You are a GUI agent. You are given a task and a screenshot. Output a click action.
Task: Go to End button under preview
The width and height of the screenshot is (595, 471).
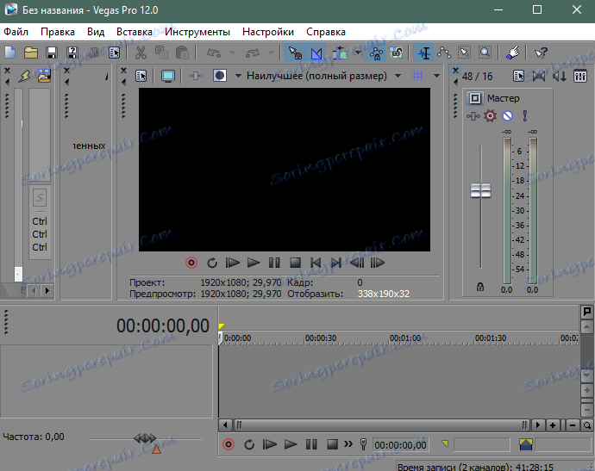[335, 263]
